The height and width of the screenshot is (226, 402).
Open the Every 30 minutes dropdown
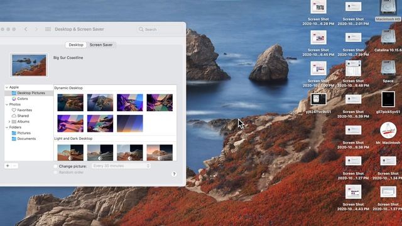121,166
